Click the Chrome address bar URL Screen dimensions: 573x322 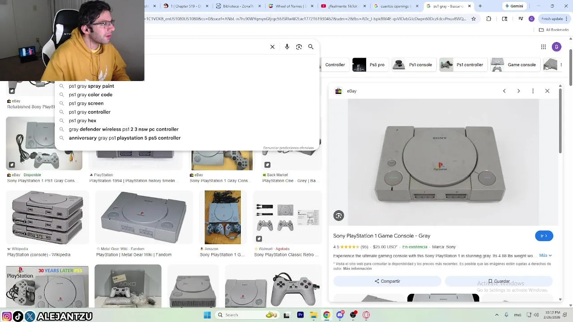pos(306,19)
